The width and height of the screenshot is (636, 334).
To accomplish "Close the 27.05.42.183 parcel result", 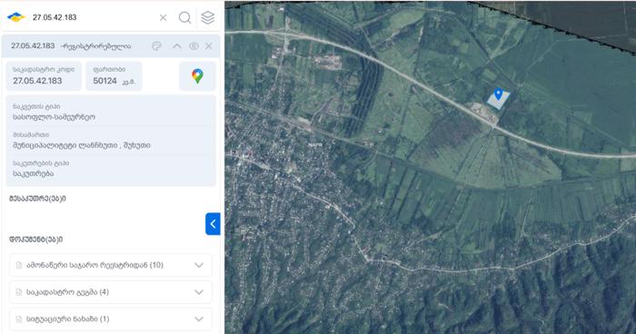I will point(208,45).
